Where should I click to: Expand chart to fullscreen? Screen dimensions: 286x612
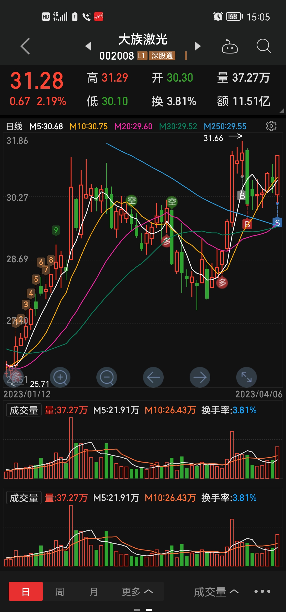click(x=247, y=377)
